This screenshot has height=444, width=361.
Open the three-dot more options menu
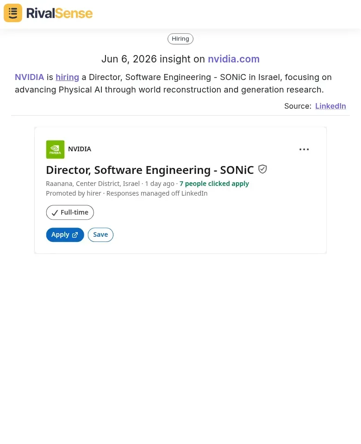(x=304, y=149)
